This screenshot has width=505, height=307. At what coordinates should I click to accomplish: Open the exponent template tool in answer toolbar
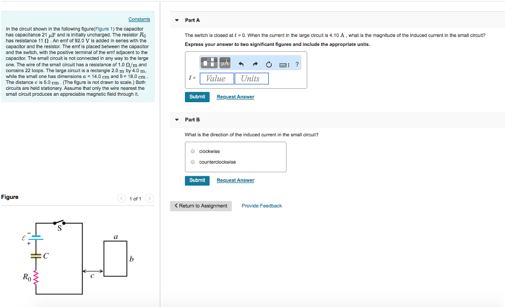click(209, 63)
